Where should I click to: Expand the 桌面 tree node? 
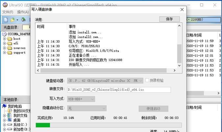pos(4,120)
